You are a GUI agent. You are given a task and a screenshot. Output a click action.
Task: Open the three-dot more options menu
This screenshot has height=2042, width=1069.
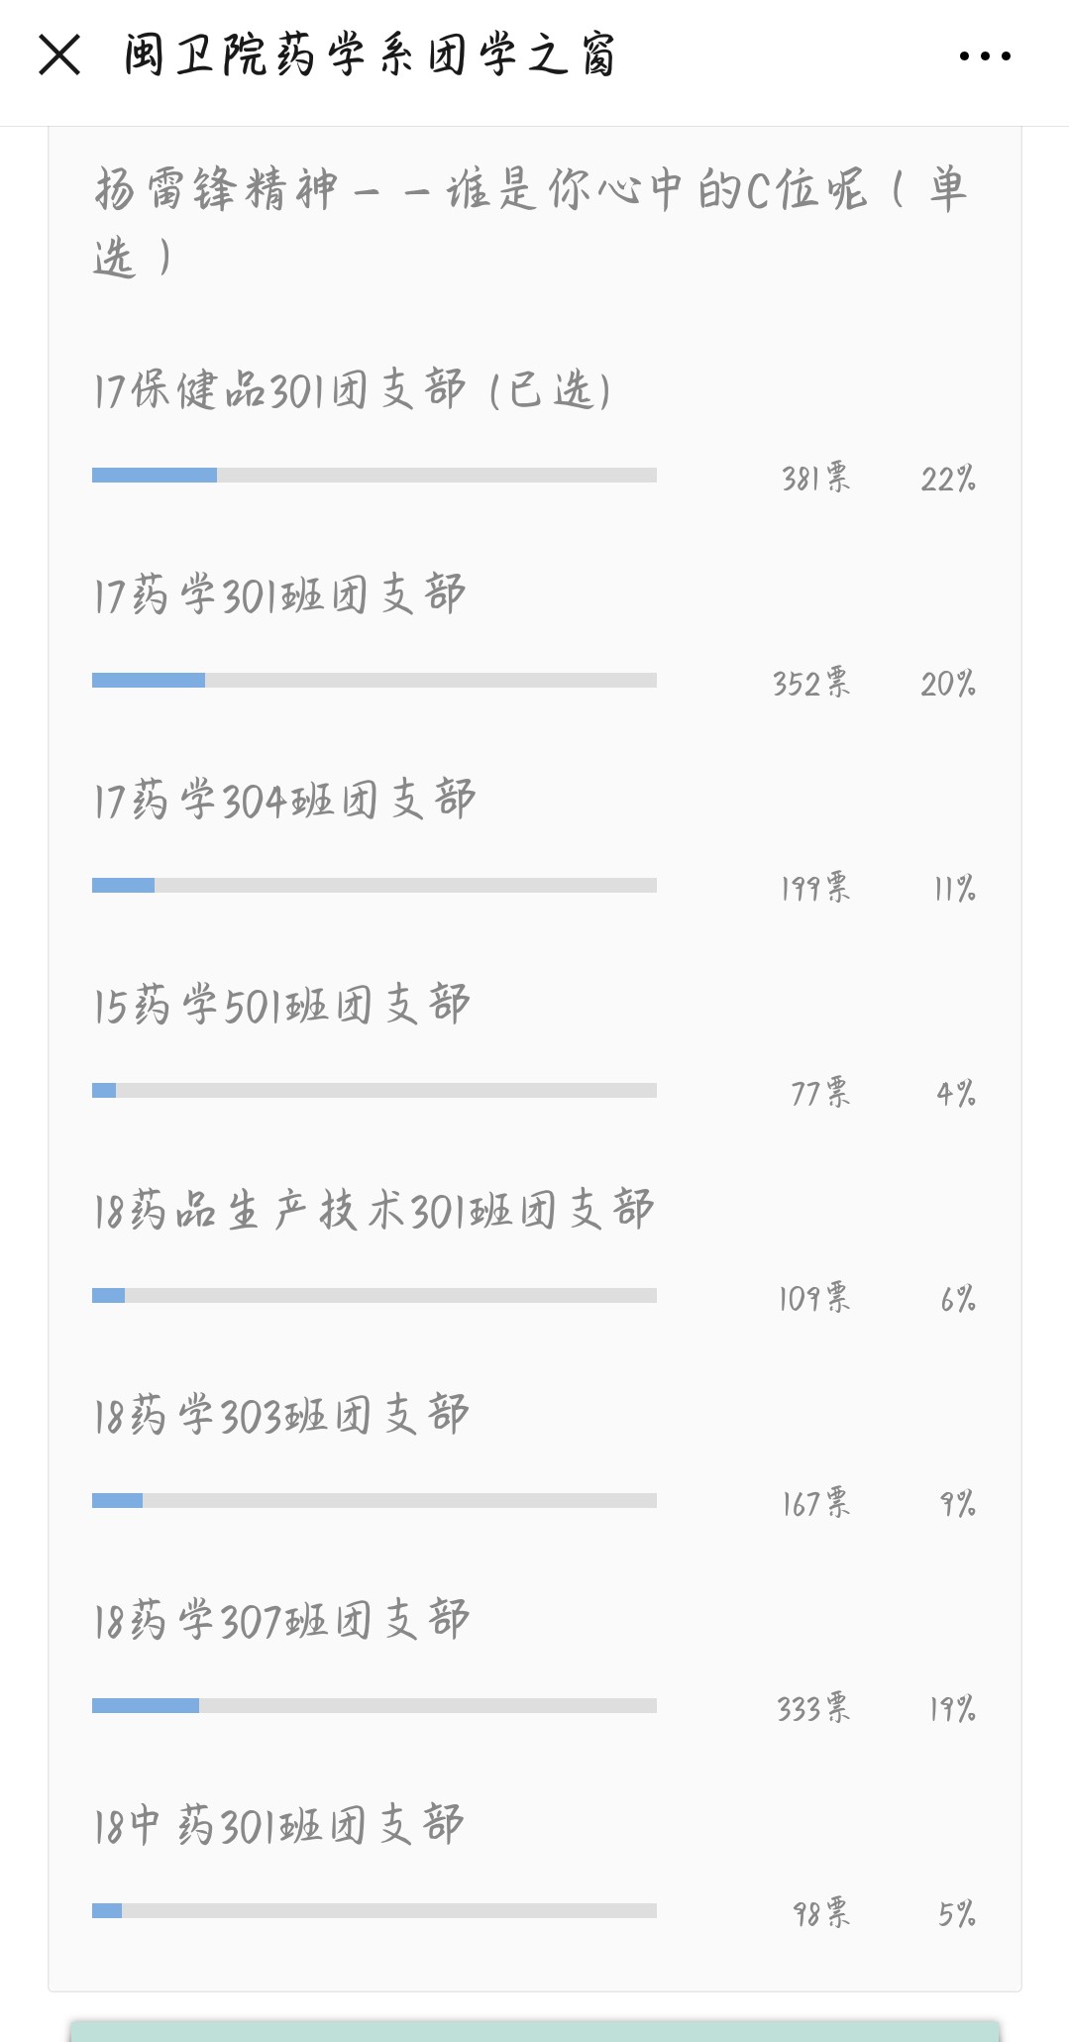pos(985,56)
